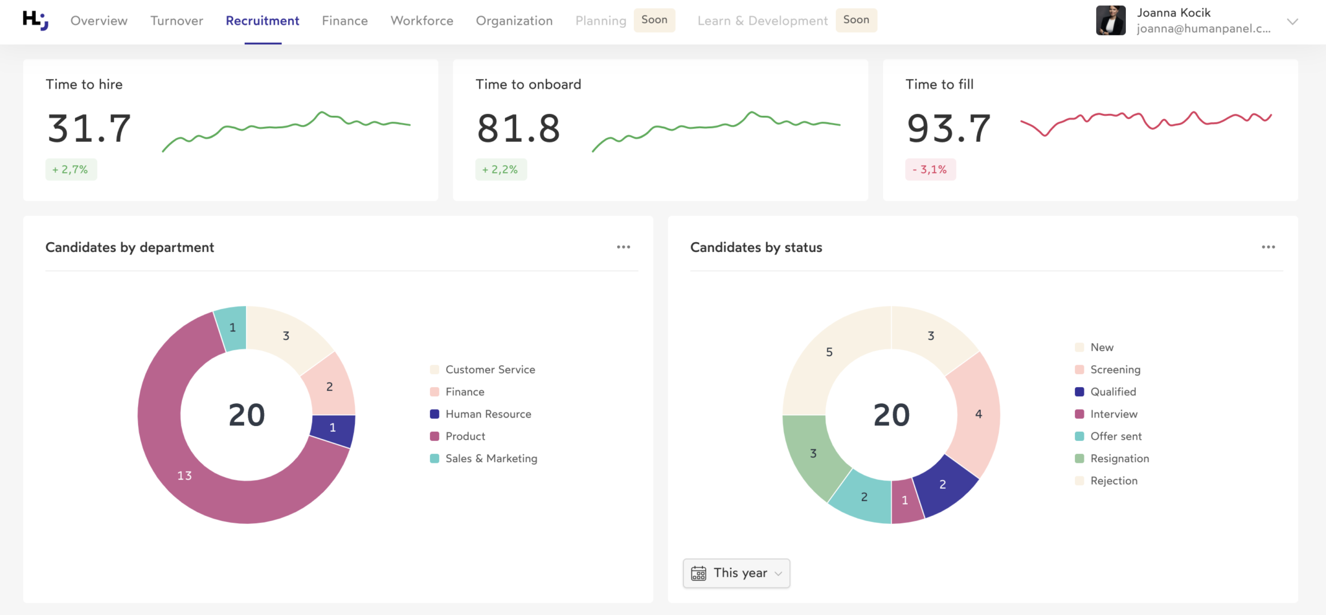This screenshot has width=1326, height=615.
Task: Toggle the Product legend entry
Action: point(465,436)
